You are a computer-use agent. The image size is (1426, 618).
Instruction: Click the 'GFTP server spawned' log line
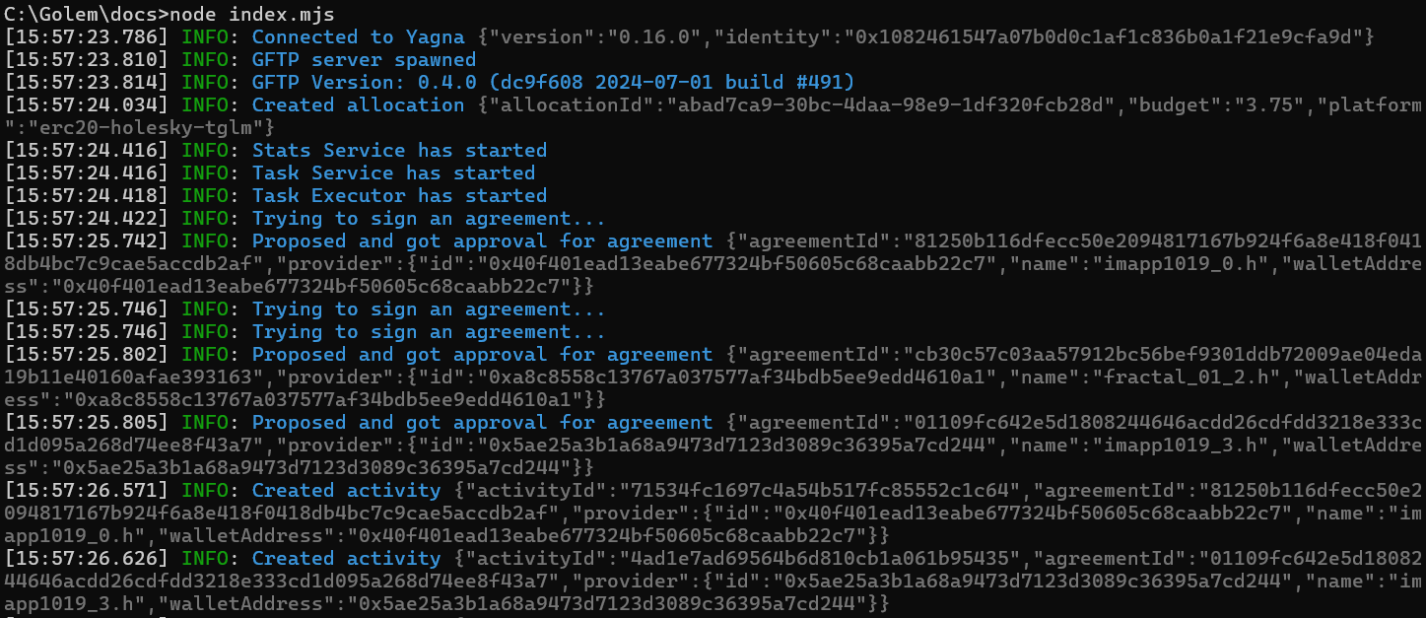(364, 59)
